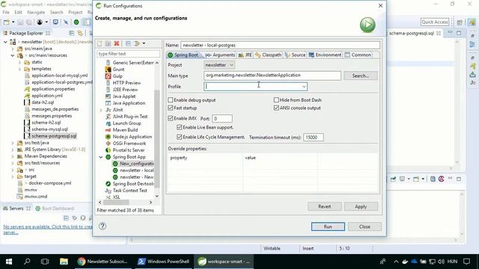Screen dimensions: 479x269
Task: Switch to Windows PowerShell taskbar item
Action: [163, 262]
